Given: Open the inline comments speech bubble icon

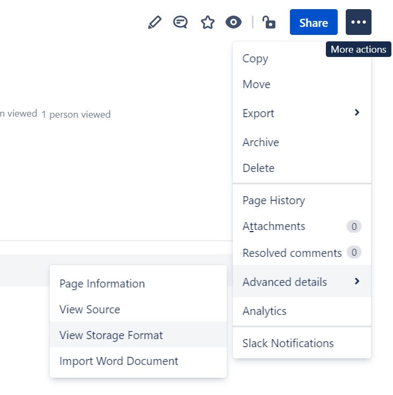Looking at the screenshot, I should click(180, 22).
